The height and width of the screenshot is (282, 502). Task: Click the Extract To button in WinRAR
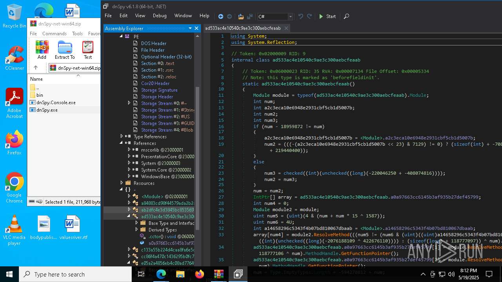[65, 50]
